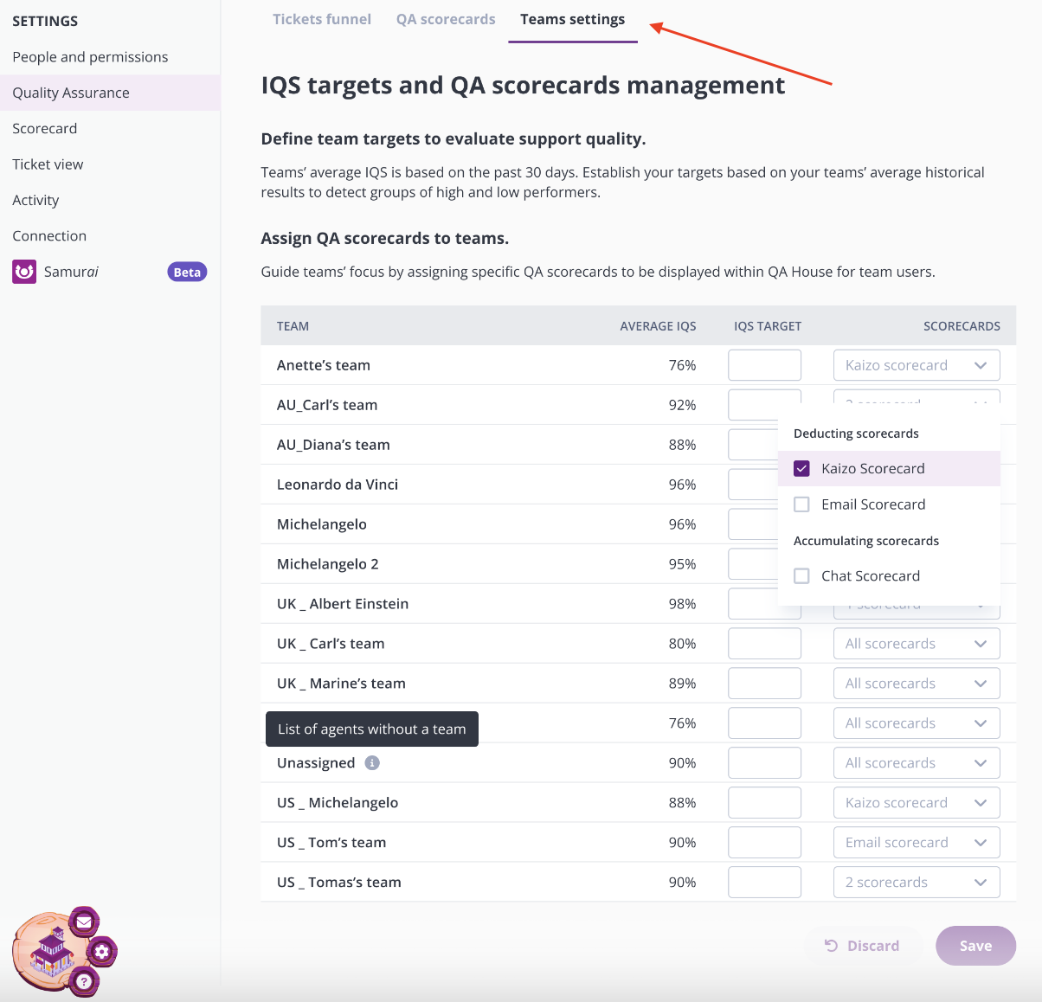
Task: Open People and permissions settings
Action: [x=90, y=57]
